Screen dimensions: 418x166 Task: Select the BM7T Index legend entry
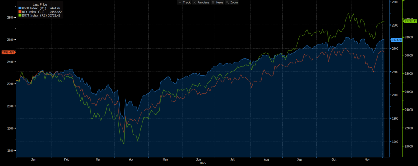[x=33, y=15]
